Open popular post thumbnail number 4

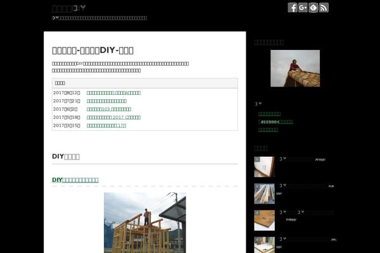(264, 245)
